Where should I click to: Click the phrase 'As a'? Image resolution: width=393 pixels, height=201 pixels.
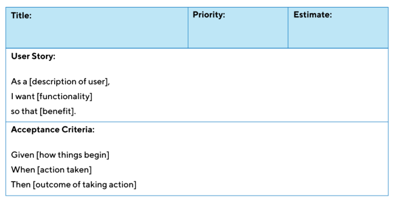(x=19, y=82)
